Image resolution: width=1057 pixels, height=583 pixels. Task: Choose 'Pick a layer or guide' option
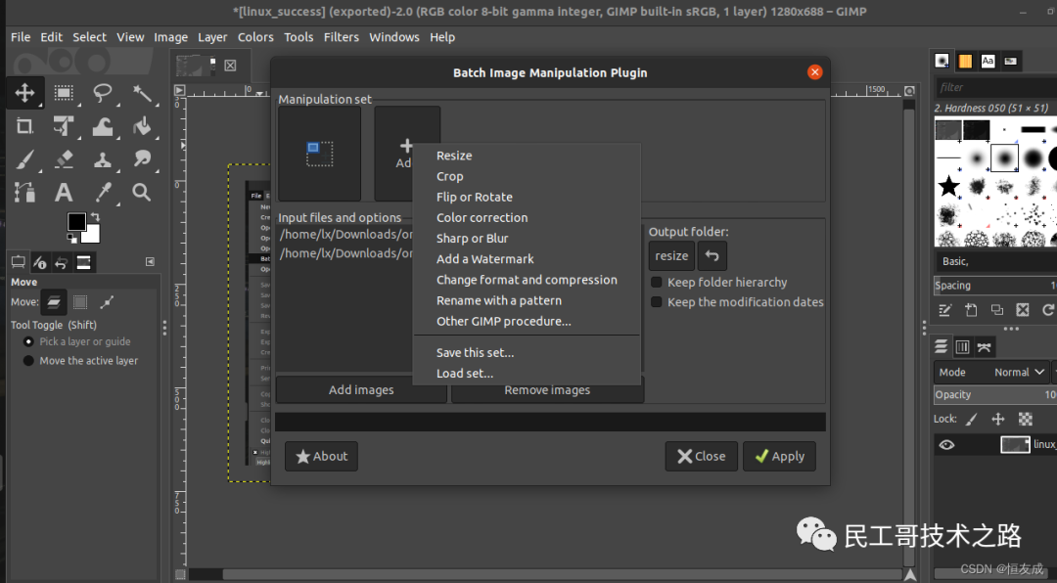[x=77, y=341]
